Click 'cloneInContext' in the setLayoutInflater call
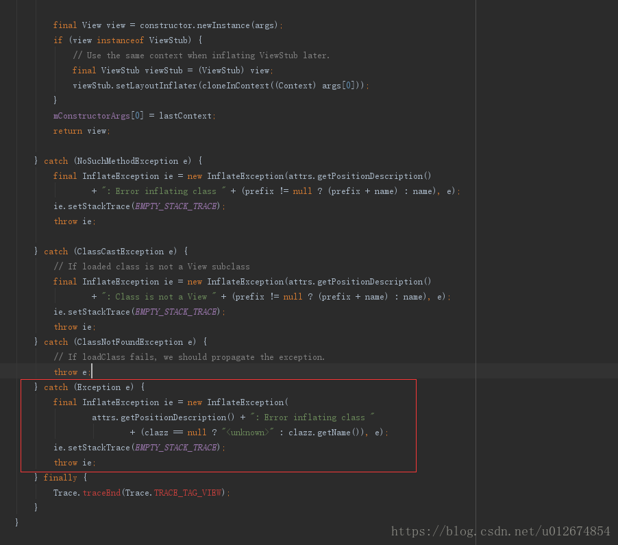Screen dimensions: 618x545 tap(235, 86)
